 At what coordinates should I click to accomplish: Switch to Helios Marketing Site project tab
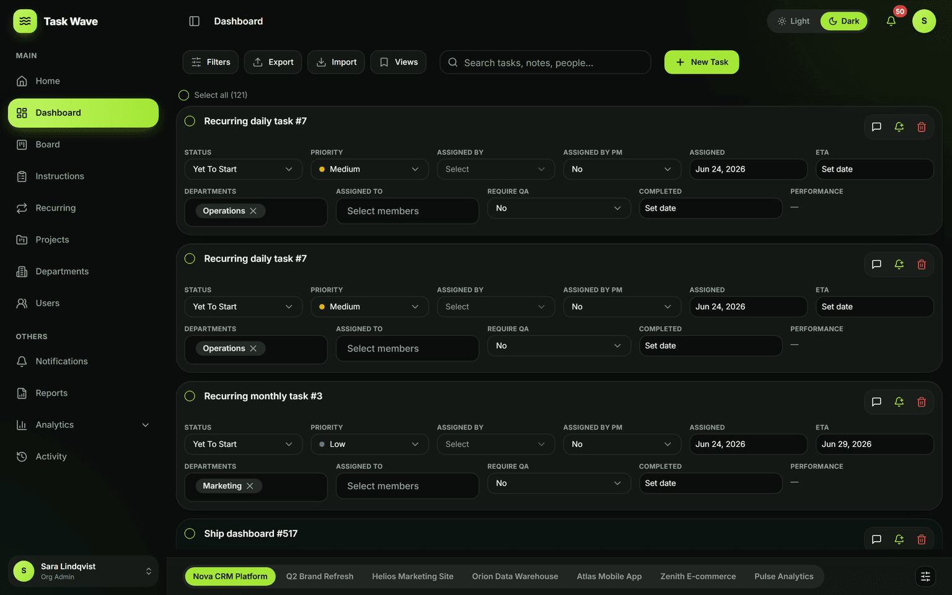click(x=413, y=576)
